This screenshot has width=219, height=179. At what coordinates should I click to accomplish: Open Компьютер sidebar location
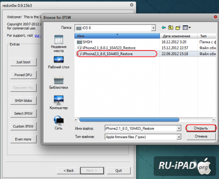(59, 102)
